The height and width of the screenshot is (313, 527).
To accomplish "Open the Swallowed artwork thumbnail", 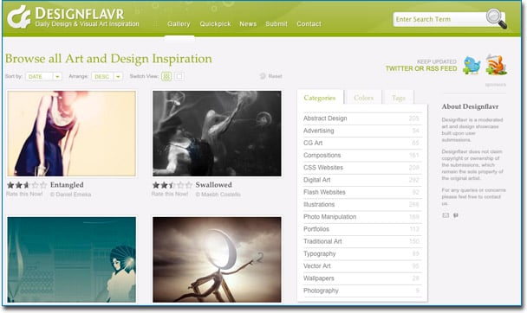I will click(x=217, y=133).
